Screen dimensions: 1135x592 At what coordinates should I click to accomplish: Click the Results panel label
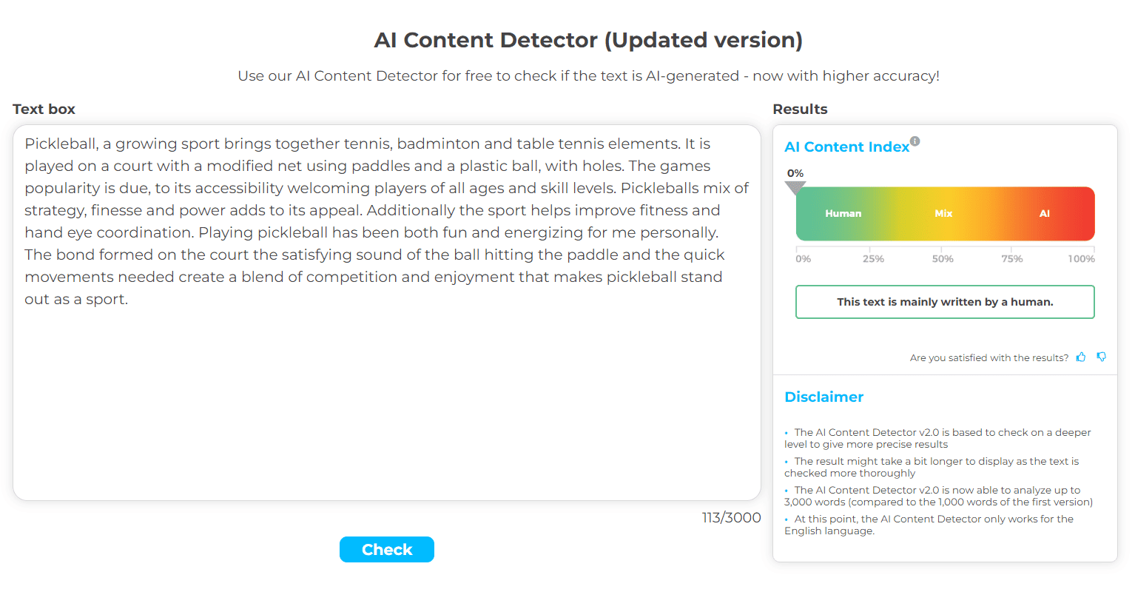click(800, 110)
